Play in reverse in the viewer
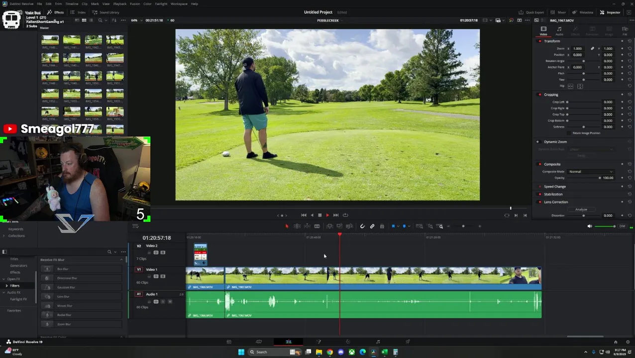This screenshot has height=358, width=635. [x=312, y=215]
